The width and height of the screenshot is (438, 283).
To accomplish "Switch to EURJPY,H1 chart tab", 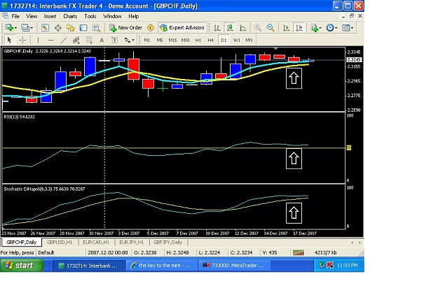I will click(x=132, y=242).
